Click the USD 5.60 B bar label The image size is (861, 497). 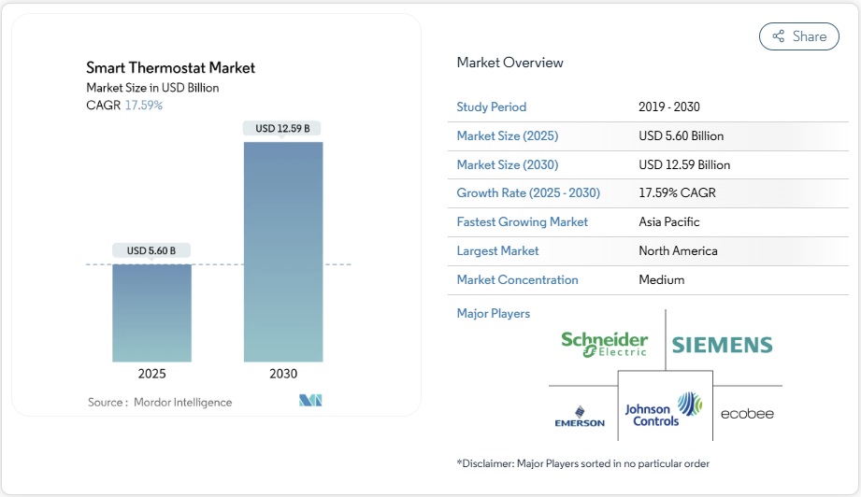tap(152, 250)
